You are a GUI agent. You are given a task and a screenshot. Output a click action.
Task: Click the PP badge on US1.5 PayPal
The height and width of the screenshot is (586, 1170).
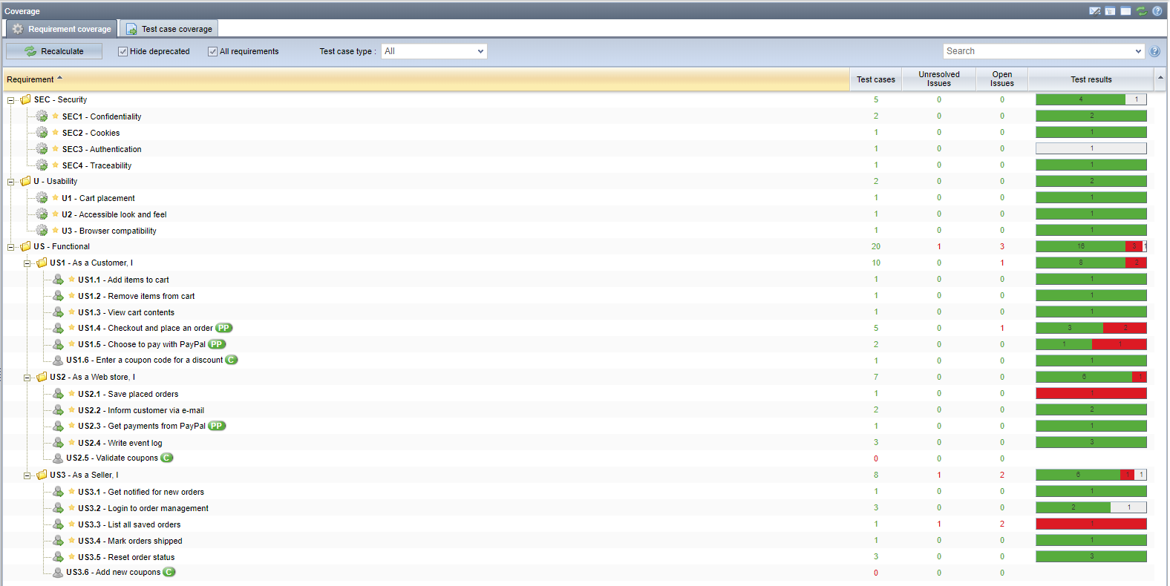coord(216,344)
